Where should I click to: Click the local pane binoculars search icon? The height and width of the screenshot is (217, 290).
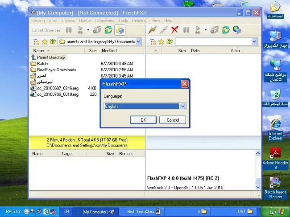click(97, 30)
